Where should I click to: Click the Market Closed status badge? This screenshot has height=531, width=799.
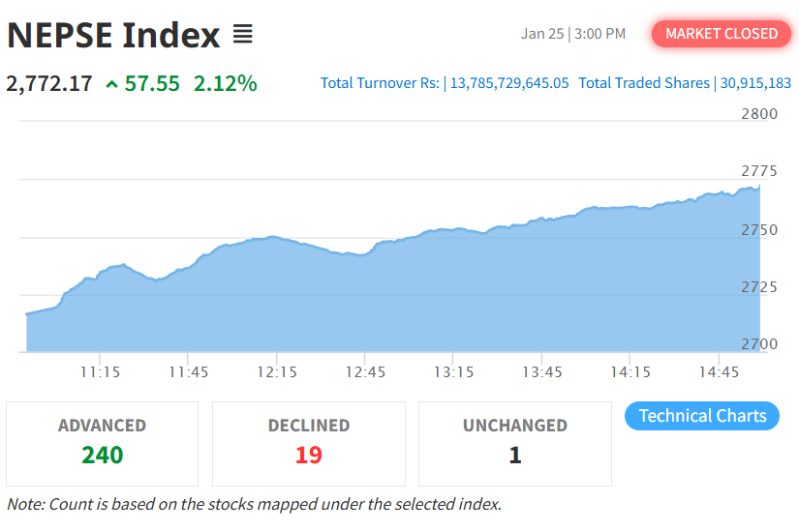(722, 34)
